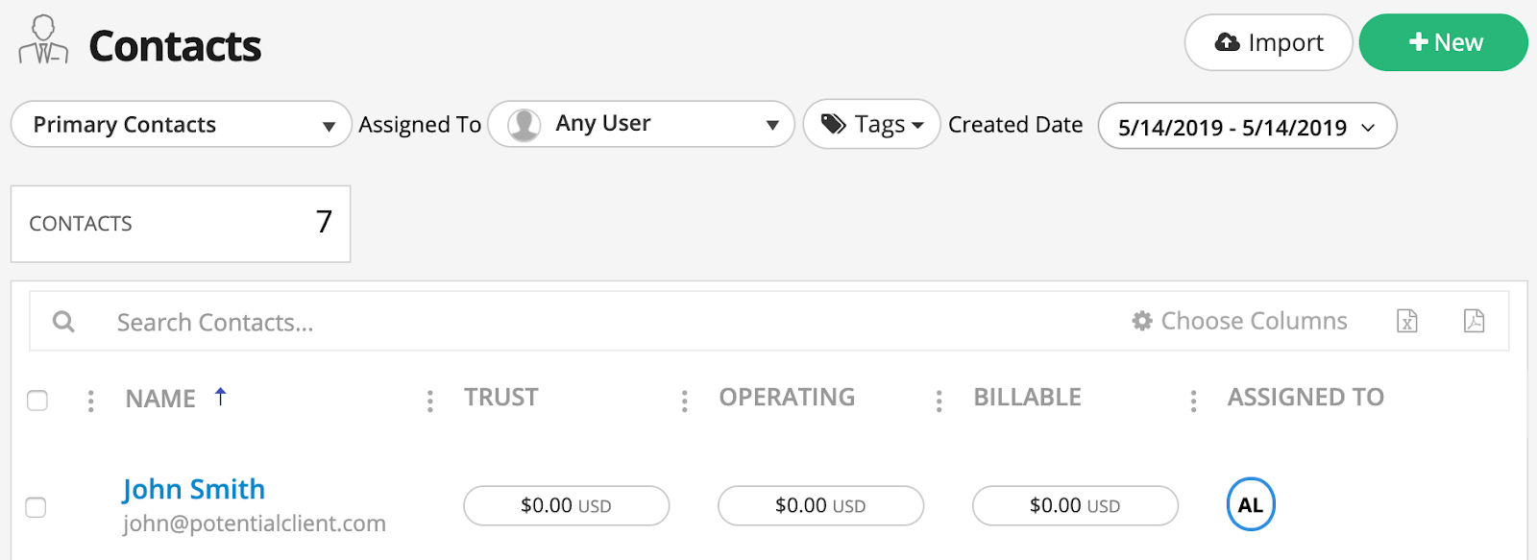Click the search magnifier icon
1537x560 pixels.
[63, 321]
